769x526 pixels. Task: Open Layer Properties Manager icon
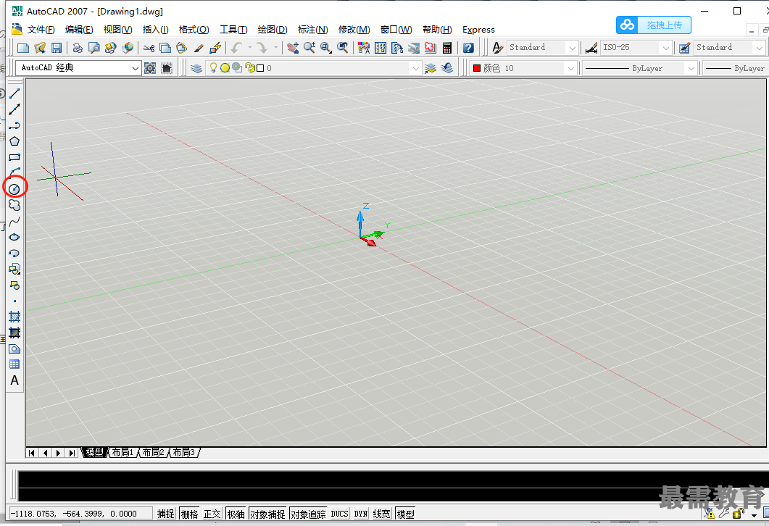196,68
